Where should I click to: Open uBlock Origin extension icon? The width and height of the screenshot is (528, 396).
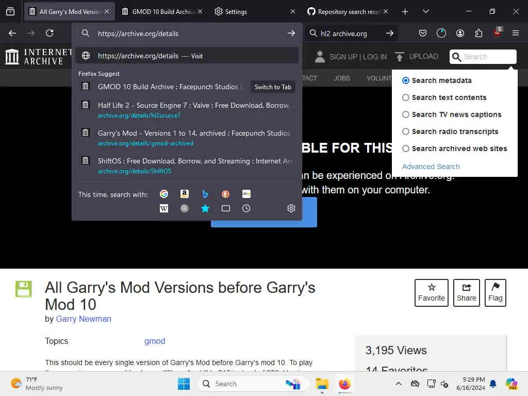point(498,32)
